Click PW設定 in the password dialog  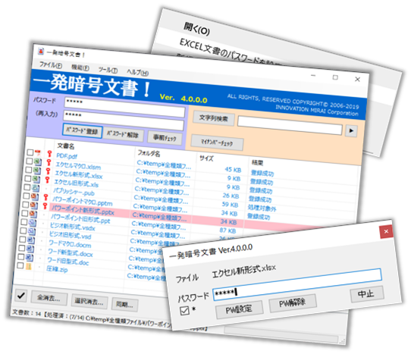[240, 309]
